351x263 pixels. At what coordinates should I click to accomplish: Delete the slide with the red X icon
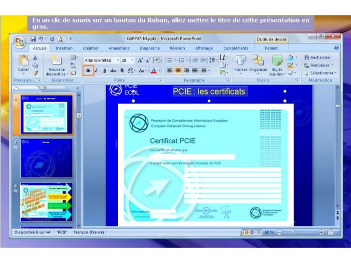[x=73, y=73]
